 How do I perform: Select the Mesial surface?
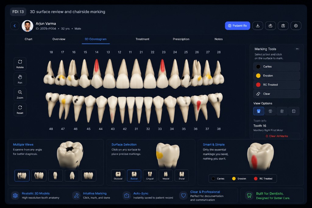tap(166, 176)
